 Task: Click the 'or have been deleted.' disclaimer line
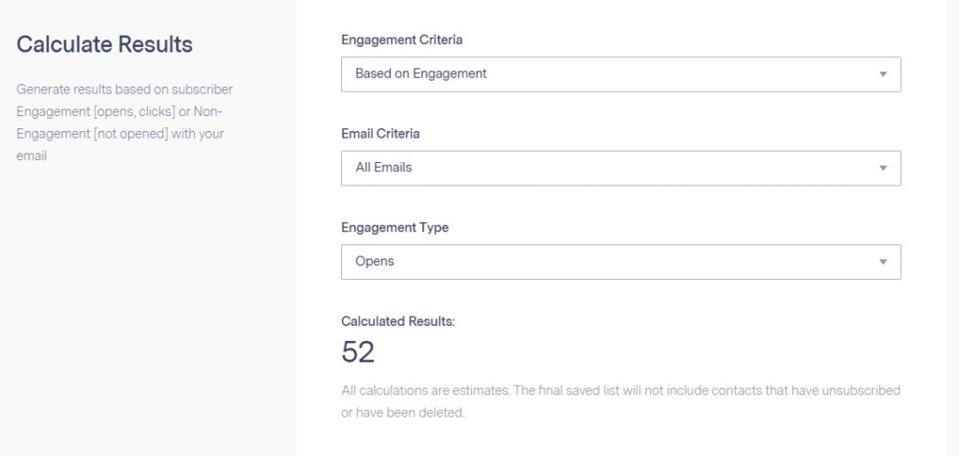tap(403, 413)
